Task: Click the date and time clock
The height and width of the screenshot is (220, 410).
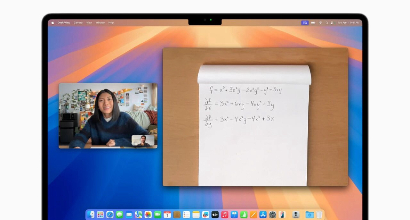Action: [348, 23]
